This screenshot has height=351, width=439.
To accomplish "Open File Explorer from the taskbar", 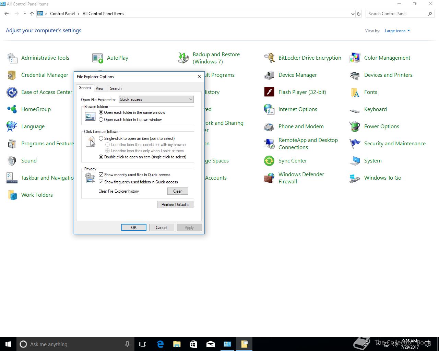I will (177, 344).
